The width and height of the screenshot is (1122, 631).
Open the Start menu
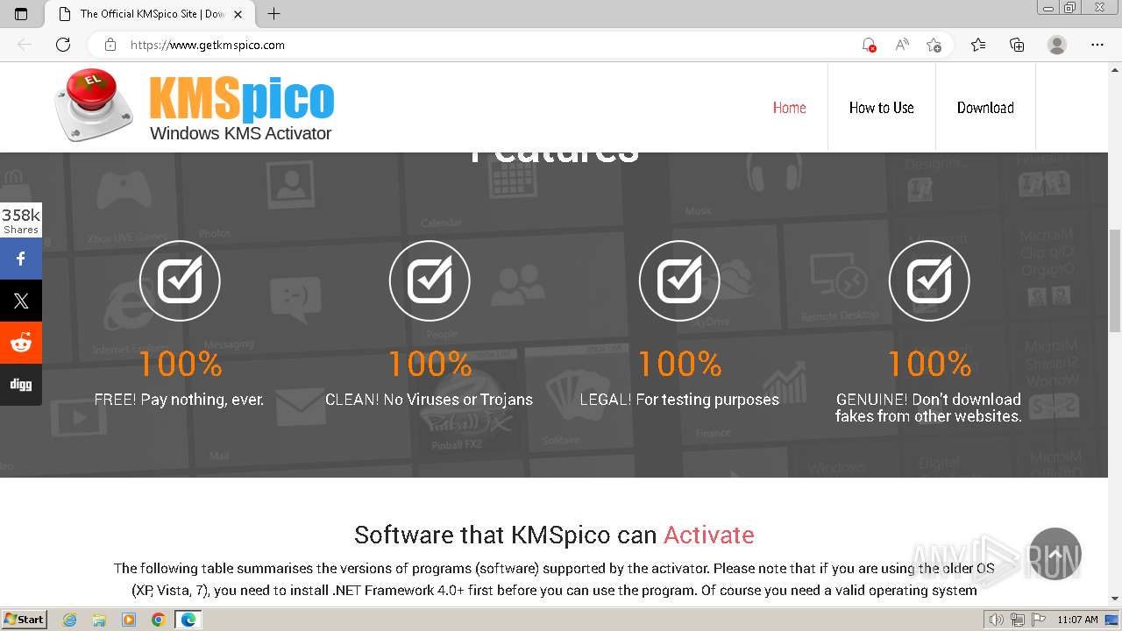point(24,620)
